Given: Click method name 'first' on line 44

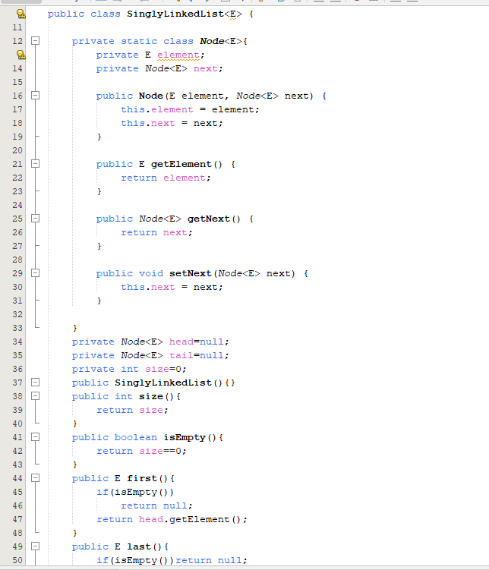Looking at the screenshot, I should point(142,478).
